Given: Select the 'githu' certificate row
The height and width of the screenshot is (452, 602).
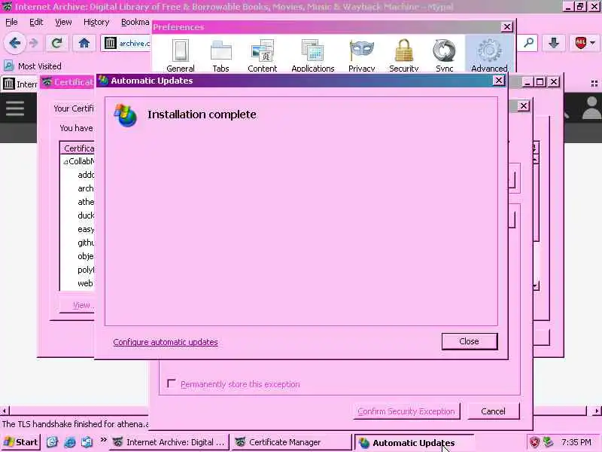Looking at the screenshot, I should coord(78,243).
